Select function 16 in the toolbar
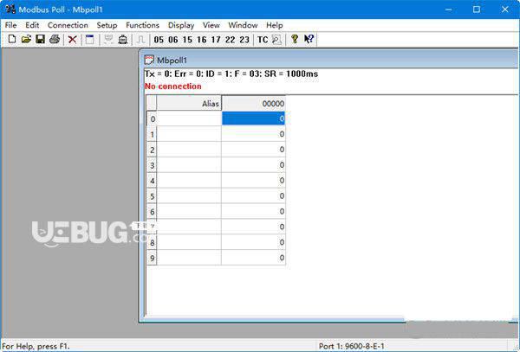The height and width of the screenshot is (352, 520). [202, 40]
